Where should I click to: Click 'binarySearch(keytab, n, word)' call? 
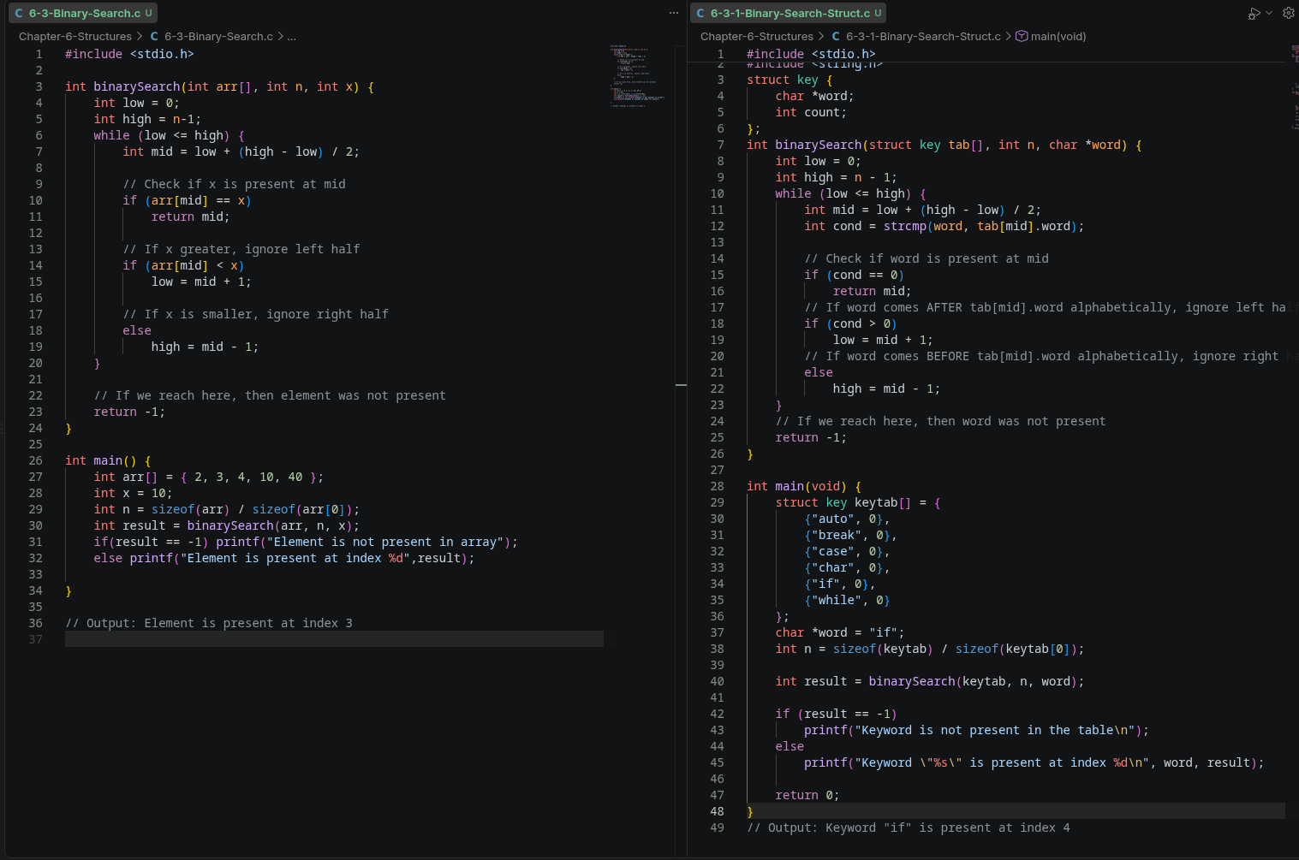(x=973, y=681)
